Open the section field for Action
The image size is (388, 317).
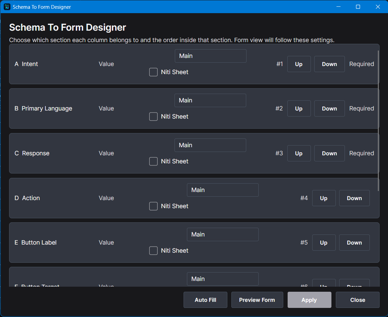(223, 190)
